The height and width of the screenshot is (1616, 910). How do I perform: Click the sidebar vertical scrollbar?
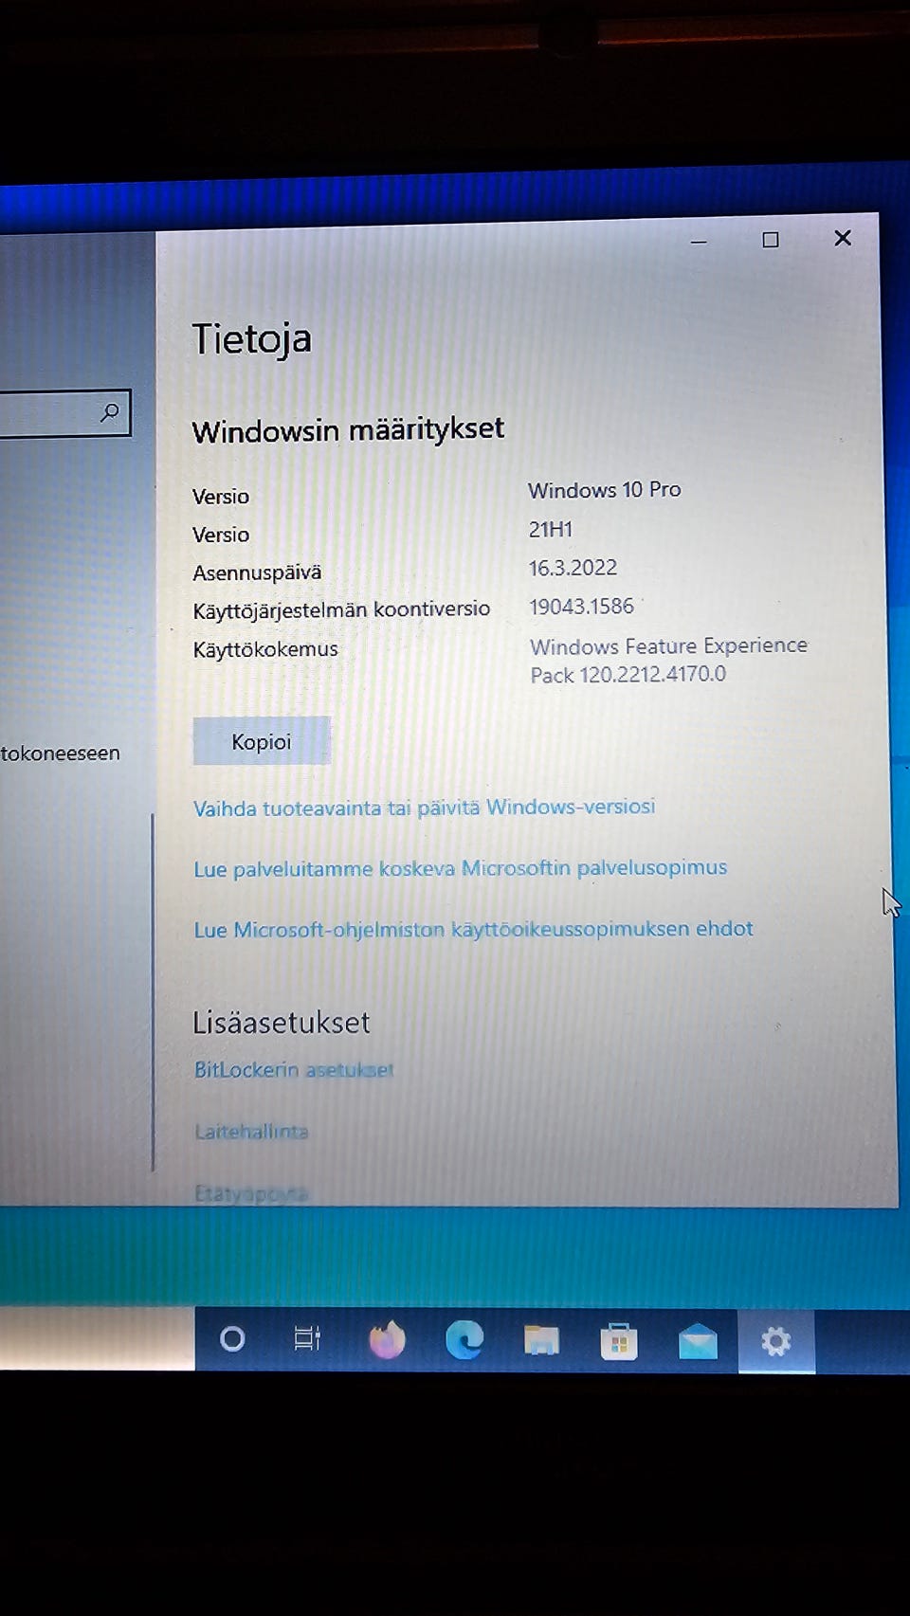(153, 992)
